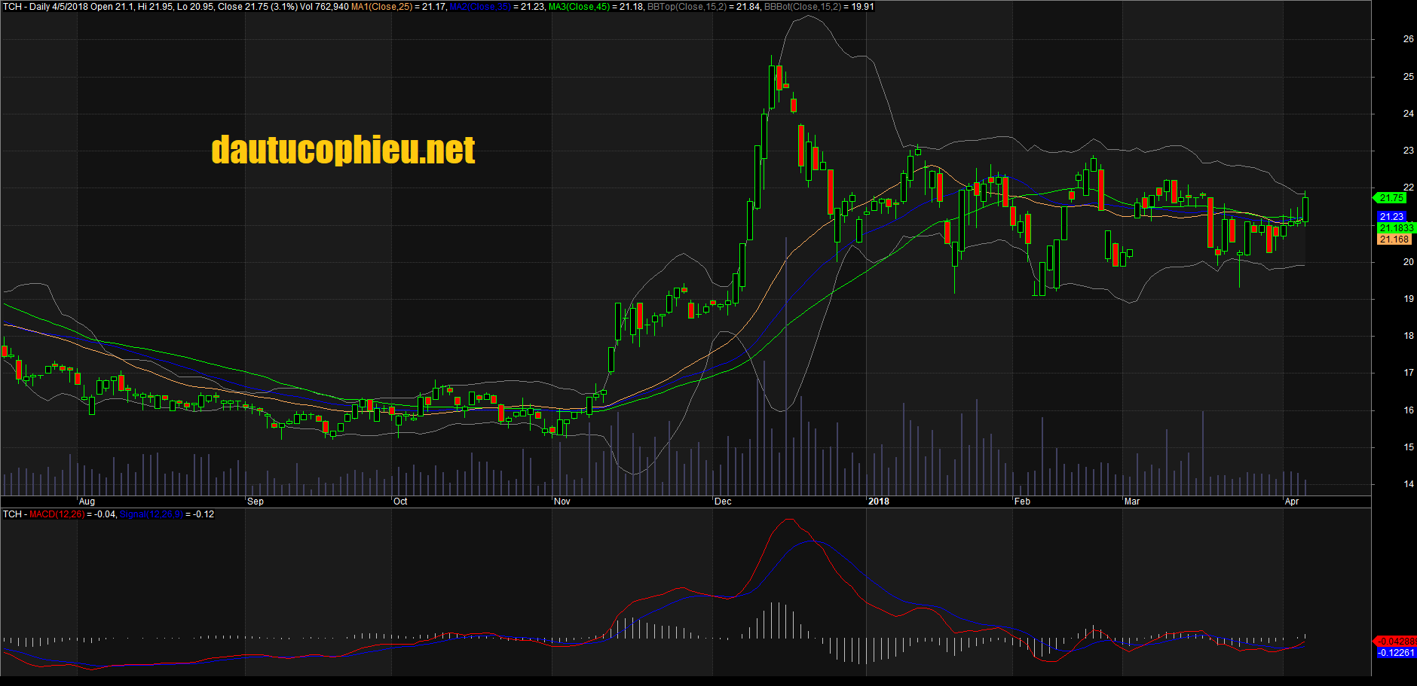The width and height of the screenshot is (1417, 686).
Task: Click the Mar date axis marker
Action: point(1132,502)
